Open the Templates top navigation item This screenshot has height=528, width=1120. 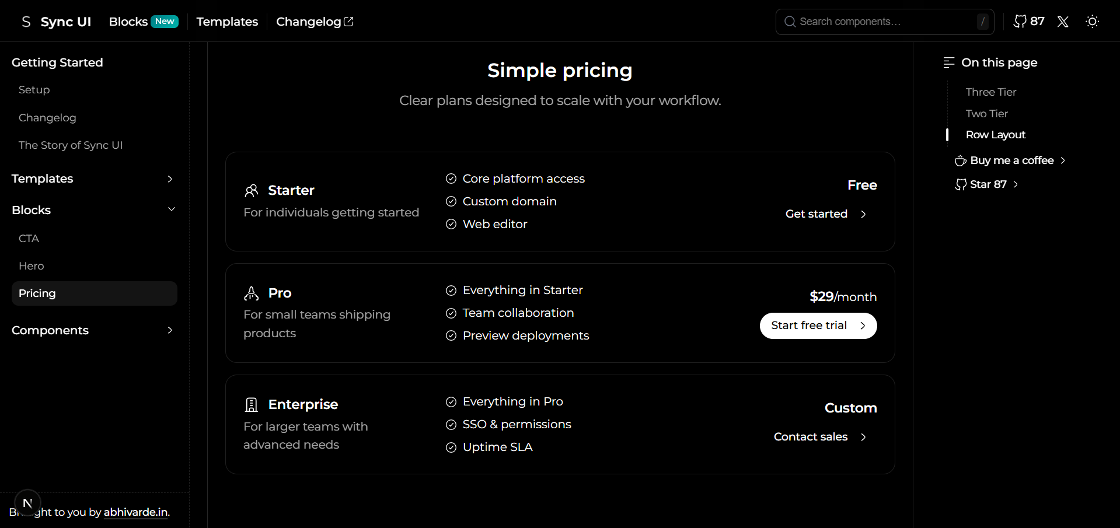pyautogui.click(x=227, y=22)
